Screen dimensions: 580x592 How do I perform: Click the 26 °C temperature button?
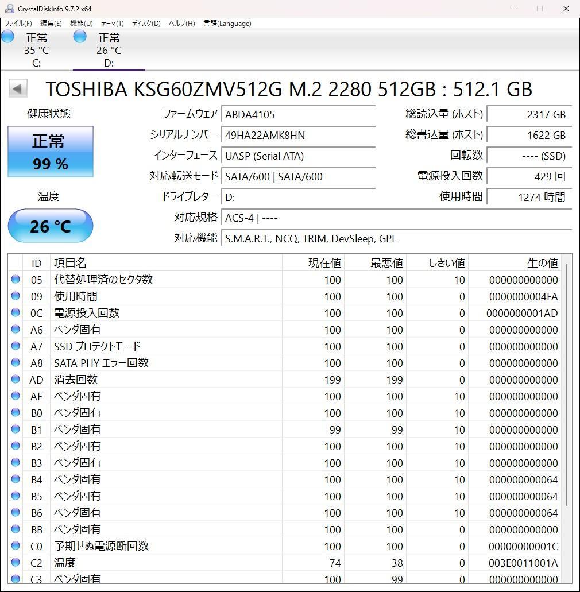tap(50, 226)
